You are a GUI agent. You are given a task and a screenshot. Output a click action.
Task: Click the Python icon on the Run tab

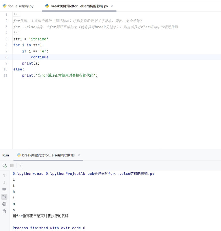tap(19, 155)
